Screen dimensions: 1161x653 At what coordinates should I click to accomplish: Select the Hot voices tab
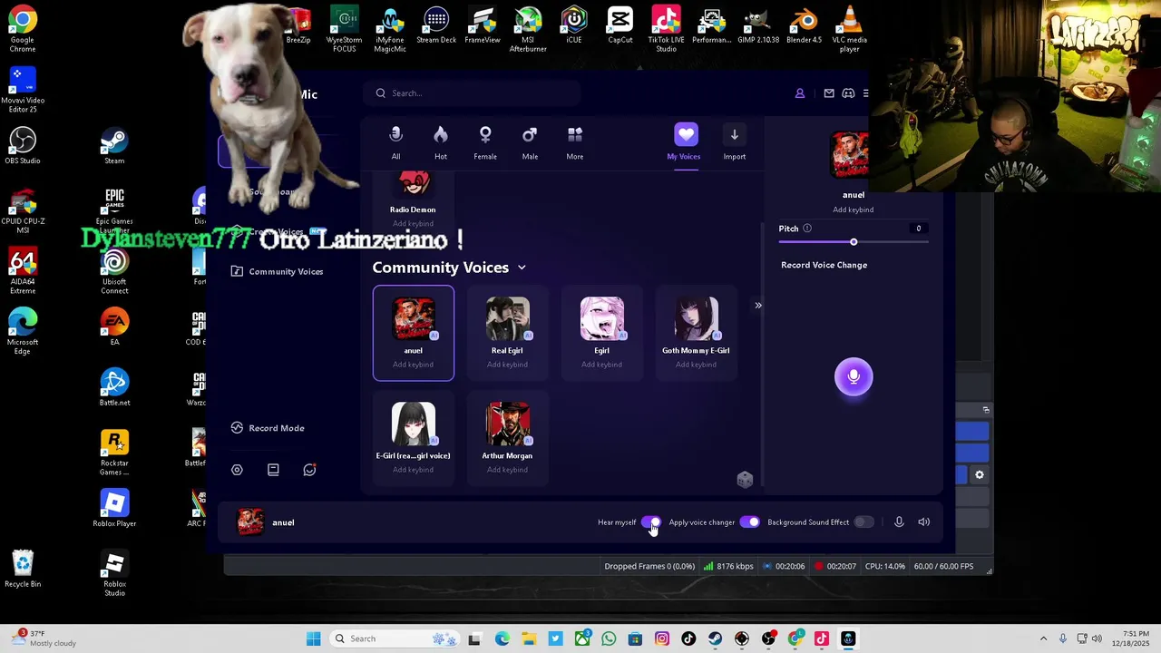[441, 143]
